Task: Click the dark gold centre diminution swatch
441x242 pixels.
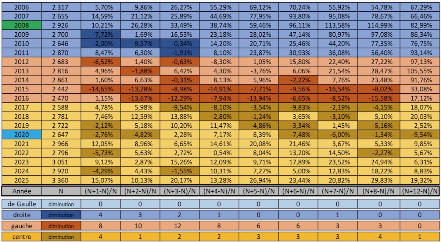Action: (x=61, y=237)
